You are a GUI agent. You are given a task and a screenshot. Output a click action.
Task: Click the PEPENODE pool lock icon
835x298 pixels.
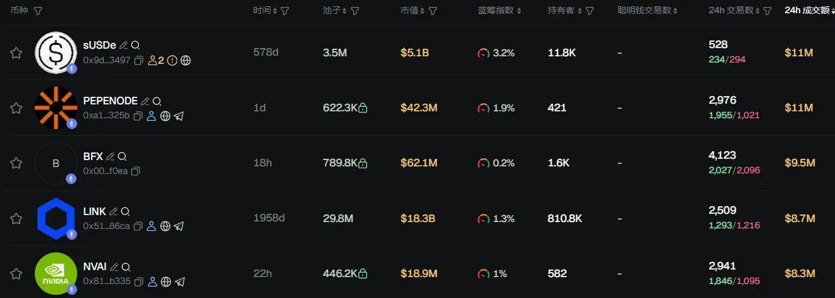coord(362,108)
